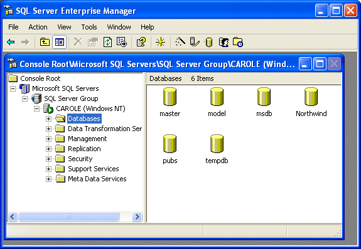This screenshot has width=361, height=249.
Task: Click the Help question mark toolbar icon
Action: pos(141,42)
